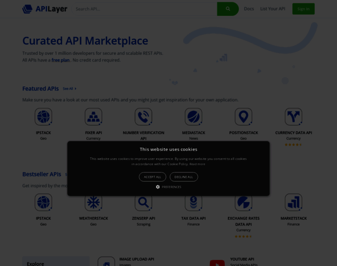Click the chevron after See All

point(75,89)
